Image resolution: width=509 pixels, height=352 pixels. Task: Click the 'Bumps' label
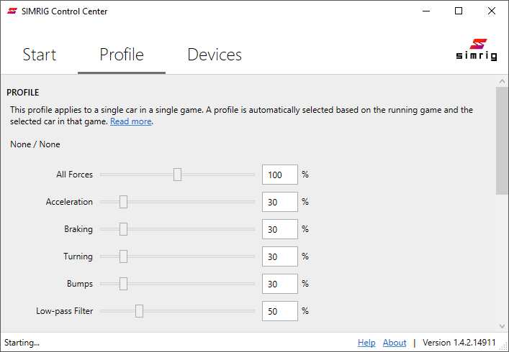(x=80, y=284)
